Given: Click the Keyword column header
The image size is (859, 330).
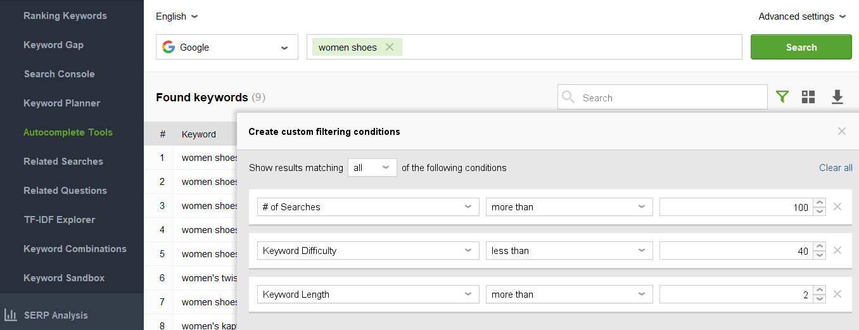Looking at the screenshot, I should click(199, 134).
